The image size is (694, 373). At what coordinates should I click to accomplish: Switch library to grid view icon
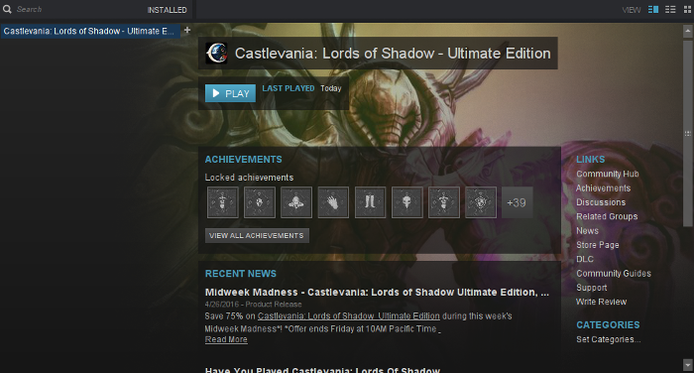pyautogui.click(x=687, y=9)
